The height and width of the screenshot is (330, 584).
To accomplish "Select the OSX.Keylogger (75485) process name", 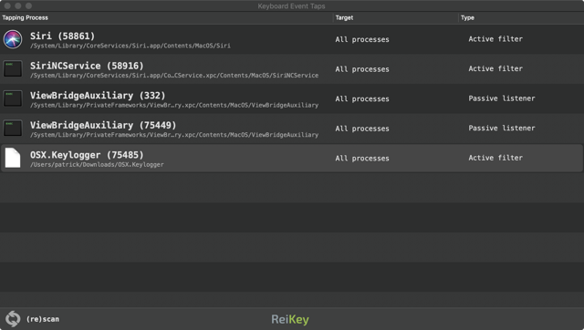I will tap(87, 155).
